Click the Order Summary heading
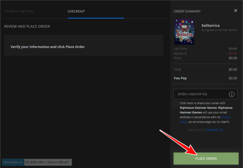This screenshot has width=243, height=168. coord(187,12)
